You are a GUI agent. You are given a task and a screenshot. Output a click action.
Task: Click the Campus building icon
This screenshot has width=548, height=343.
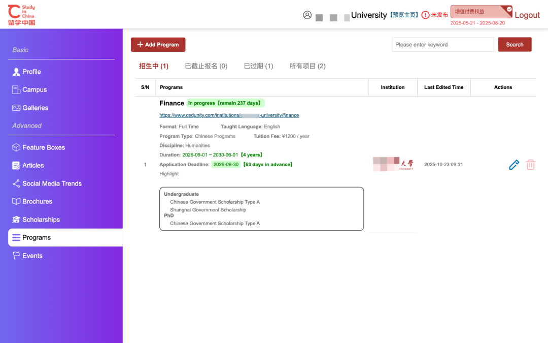[16, 89]
